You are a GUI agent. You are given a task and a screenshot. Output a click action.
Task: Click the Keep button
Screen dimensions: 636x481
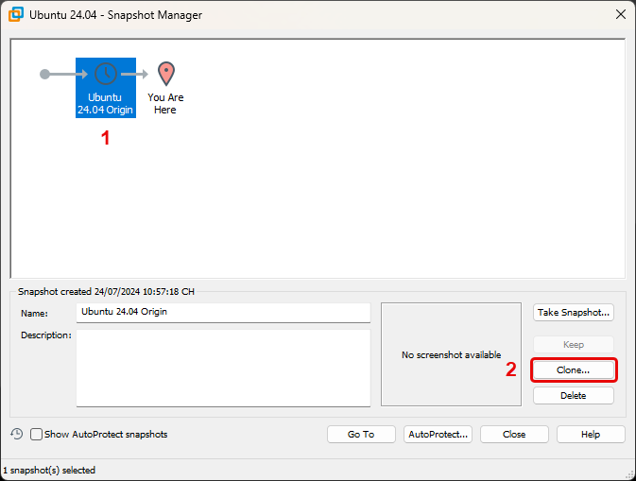click(573, 345)
